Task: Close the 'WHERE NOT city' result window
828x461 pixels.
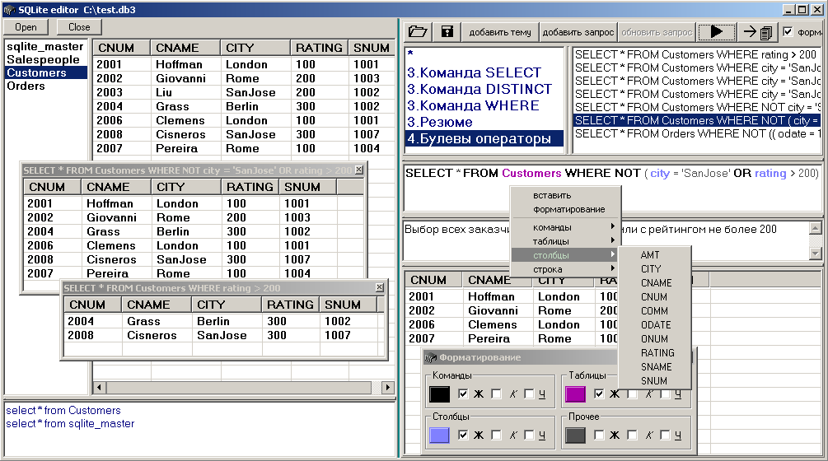Action: tap(358, 170)
